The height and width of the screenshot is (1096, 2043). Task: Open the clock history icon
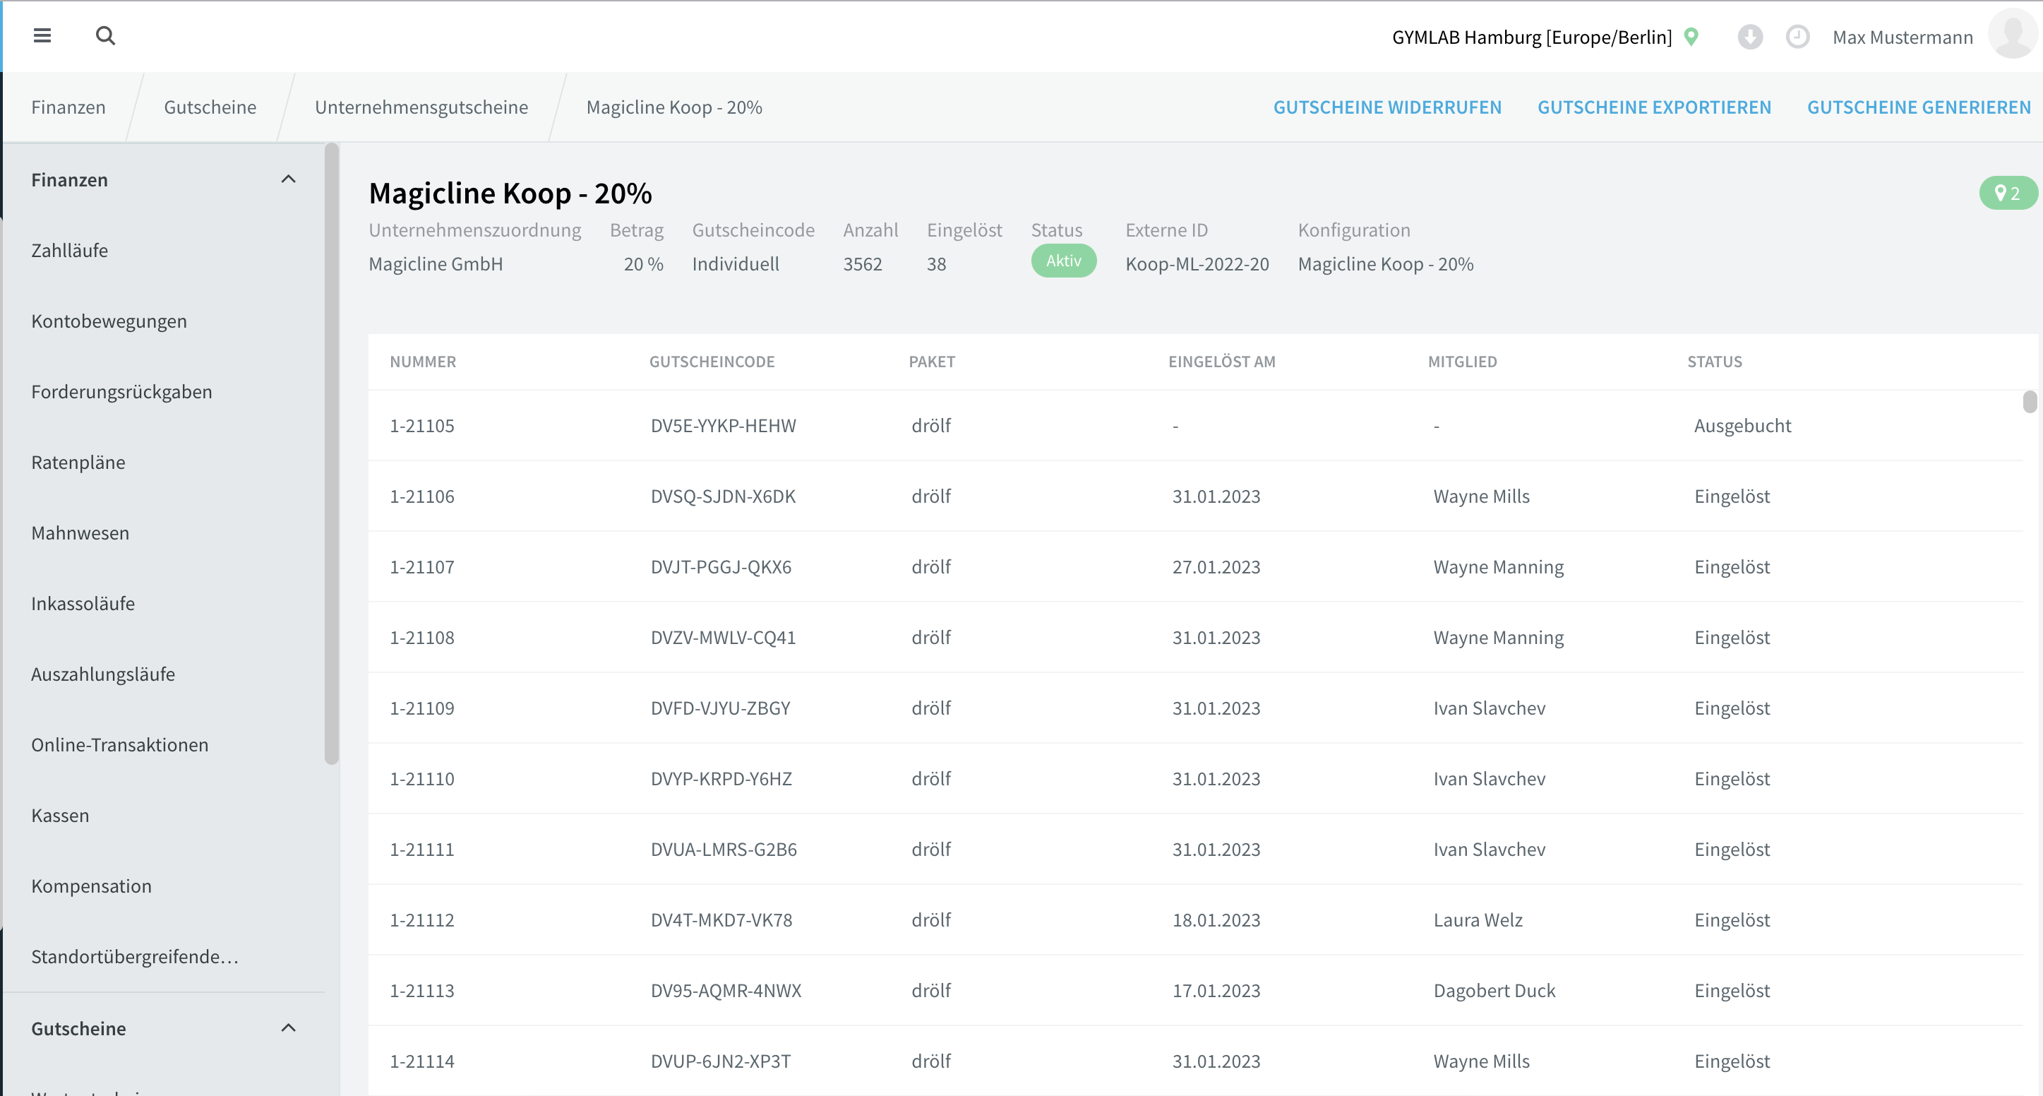pyautogui.click(x=1797, y=37)
